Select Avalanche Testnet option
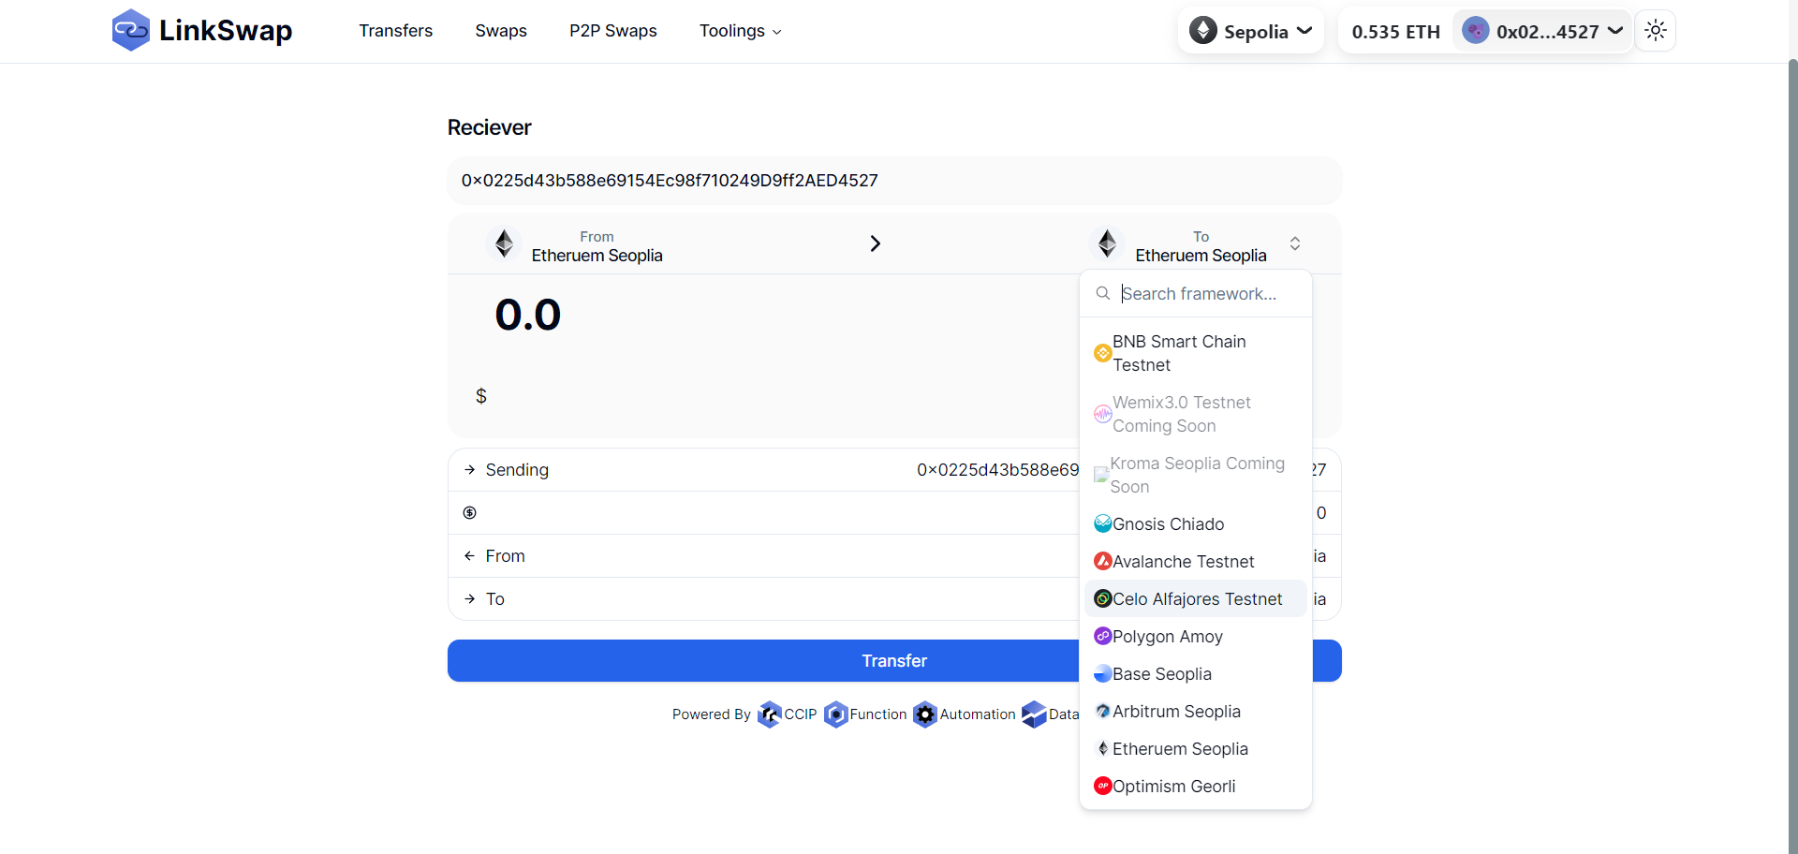Image resolution: width=1798 pixels, height=854 pixels. coord(1196,561)
